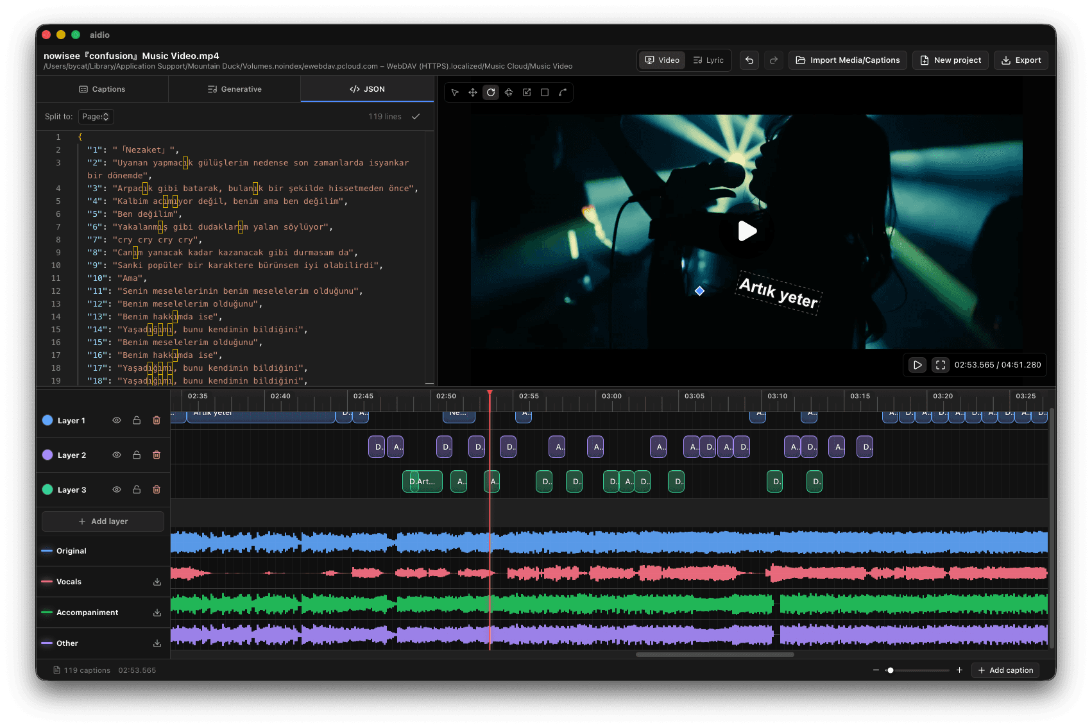Open the Split to Page dropdown
The width and height of the screenshot is (1092, 728).
point(96,117)
